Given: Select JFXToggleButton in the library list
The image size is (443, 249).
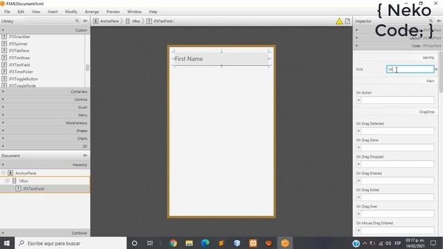Looking at the screenshot, I should coord(23,79).
